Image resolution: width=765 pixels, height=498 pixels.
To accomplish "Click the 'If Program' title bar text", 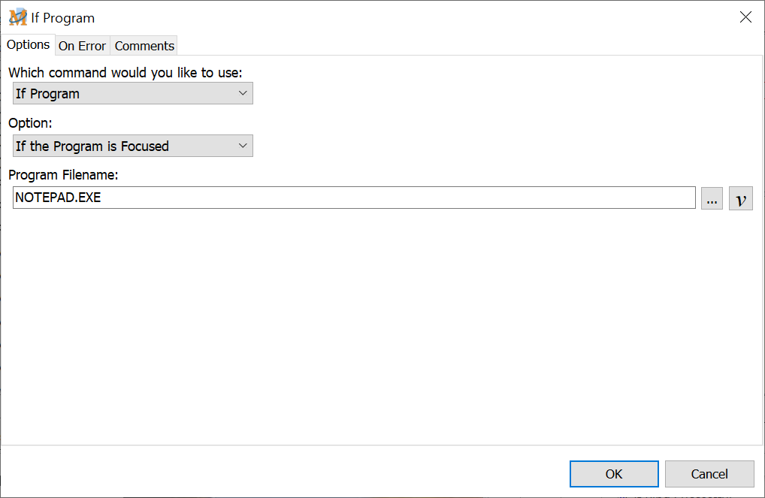I will [x=63, y=18].
